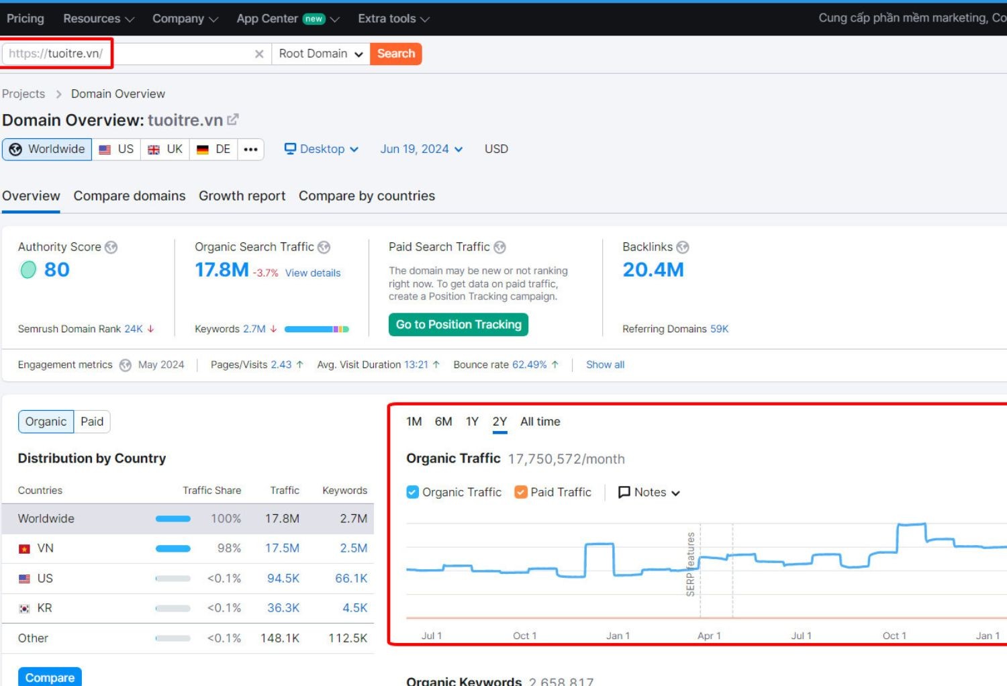Click the Vietnam flag in country table
This screenshot has width=1007, height=686.
[25, 549]
